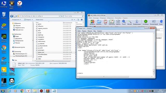Open the Упорядочить dropdown in Explorer

click(x=16, y=20)
